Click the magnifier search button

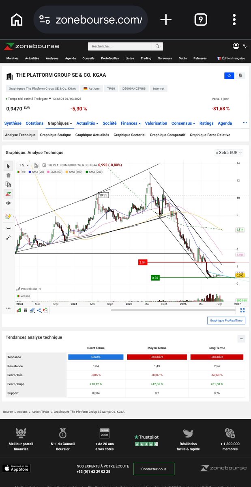(158, 46)
